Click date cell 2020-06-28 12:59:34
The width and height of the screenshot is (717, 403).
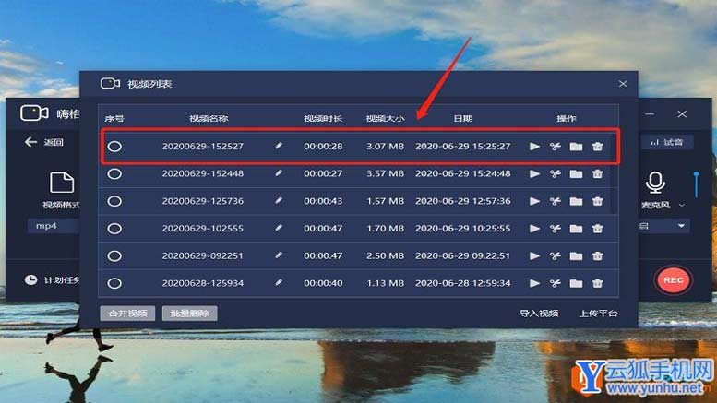click(x=462, y=283)
